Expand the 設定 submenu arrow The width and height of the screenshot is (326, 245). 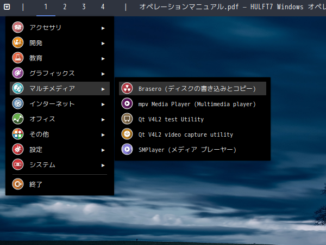click(103, 150)
